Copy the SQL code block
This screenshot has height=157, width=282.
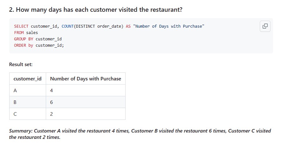[x=265, y=26]
